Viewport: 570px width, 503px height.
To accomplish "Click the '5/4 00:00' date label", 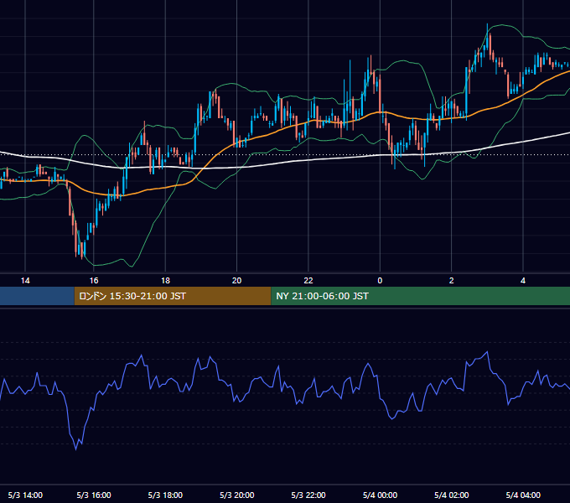I will [380, 495].
